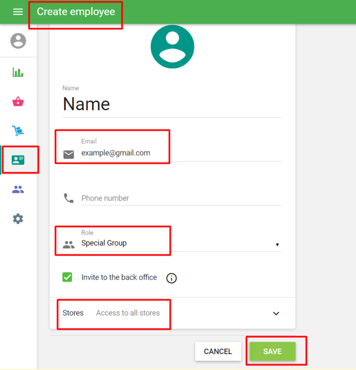Open the hamburger navigation menu

click(x=18, y=12)
